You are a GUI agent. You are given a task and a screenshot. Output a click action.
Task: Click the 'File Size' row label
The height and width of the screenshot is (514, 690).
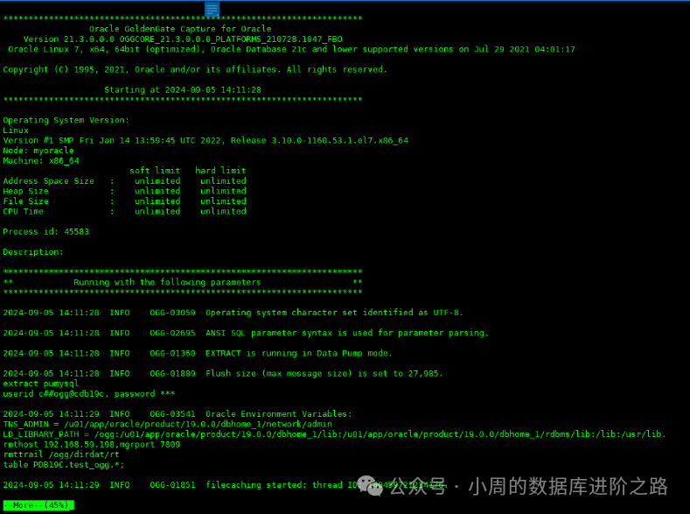25,201
